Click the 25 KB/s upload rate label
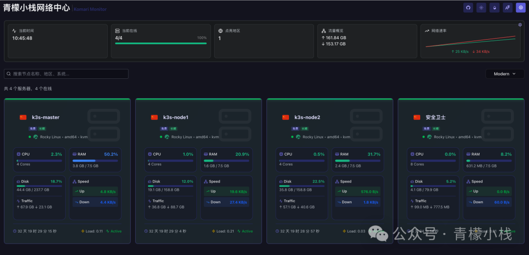 point(460,51)
